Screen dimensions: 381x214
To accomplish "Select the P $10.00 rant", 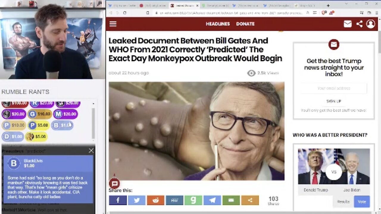I will [x=14, y=125].
